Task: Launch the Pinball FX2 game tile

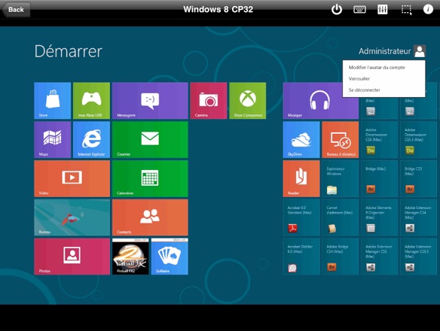Action: click(130, 257)
